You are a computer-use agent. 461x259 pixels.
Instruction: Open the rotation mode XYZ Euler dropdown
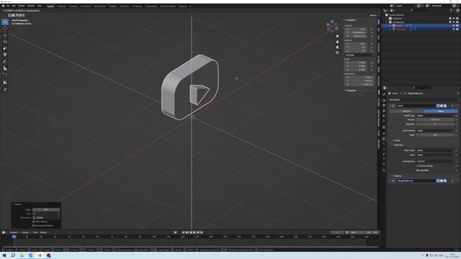pos(359,55)
